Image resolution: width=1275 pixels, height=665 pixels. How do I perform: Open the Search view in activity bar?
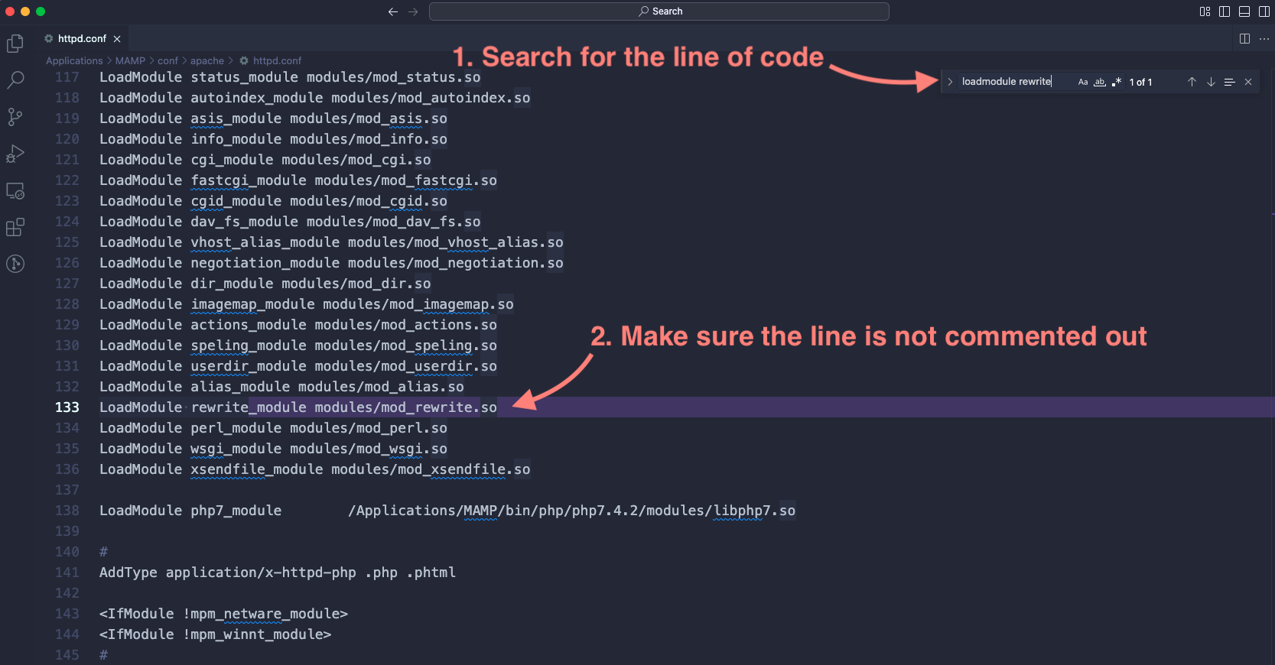[15, 79]
